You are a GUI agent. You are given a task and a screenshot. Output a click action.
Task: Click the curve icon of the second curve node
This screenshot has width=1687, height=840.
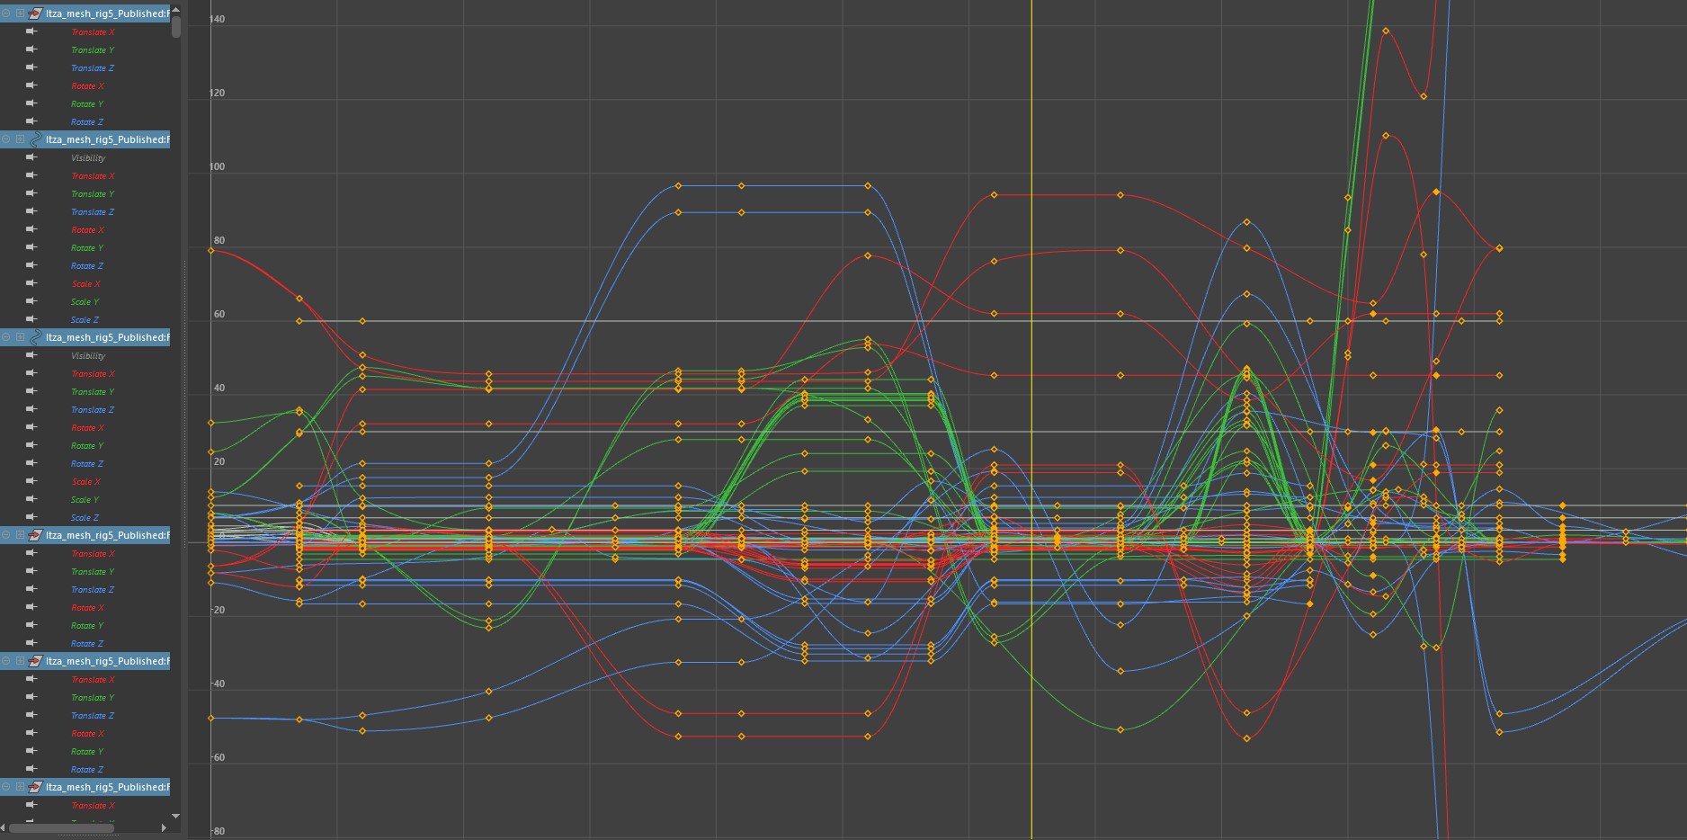coord(36,337)
